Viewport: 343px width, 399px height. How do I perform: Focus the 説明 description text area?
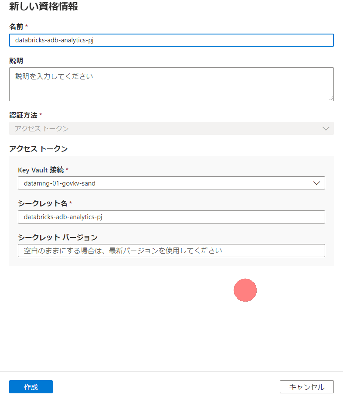click(x=171, y=84)
